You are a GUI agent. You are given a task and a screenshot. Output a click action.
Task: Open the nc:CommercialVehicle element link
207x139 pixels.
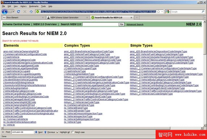(x=16, y=119)
